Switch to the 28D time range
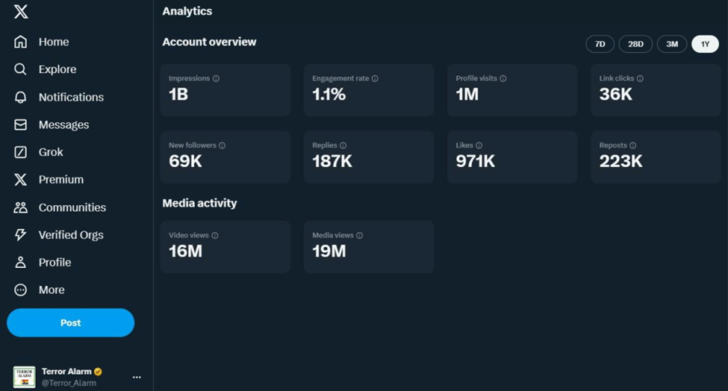The height and width of the screenshot is (391, 728). click(635, 44)
